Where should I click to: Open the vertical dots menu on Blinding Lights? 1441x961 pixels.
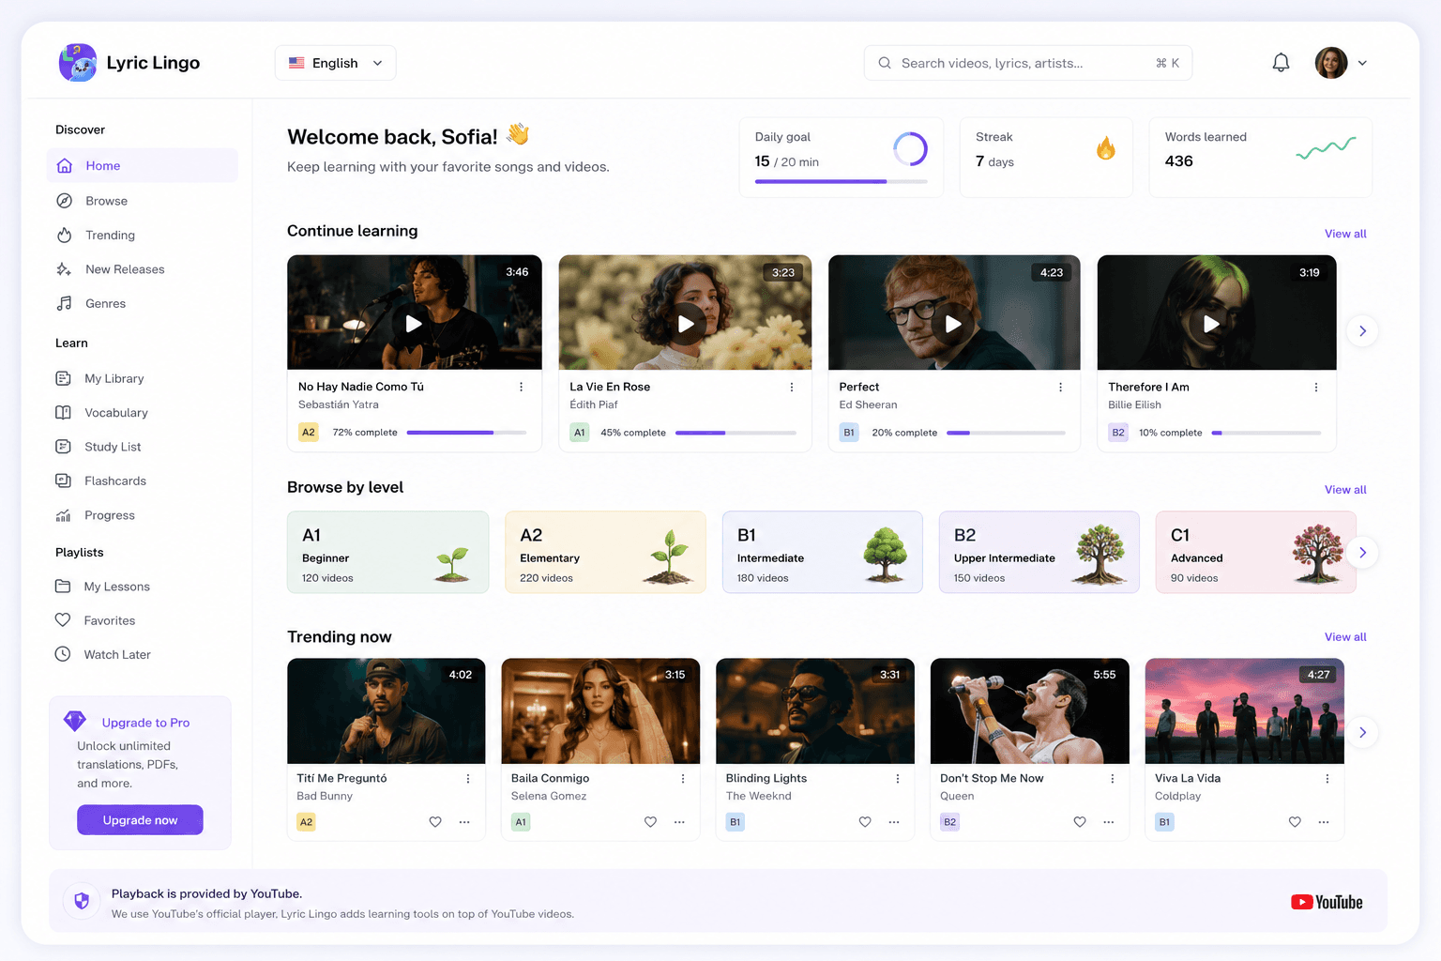coord(898,779)
